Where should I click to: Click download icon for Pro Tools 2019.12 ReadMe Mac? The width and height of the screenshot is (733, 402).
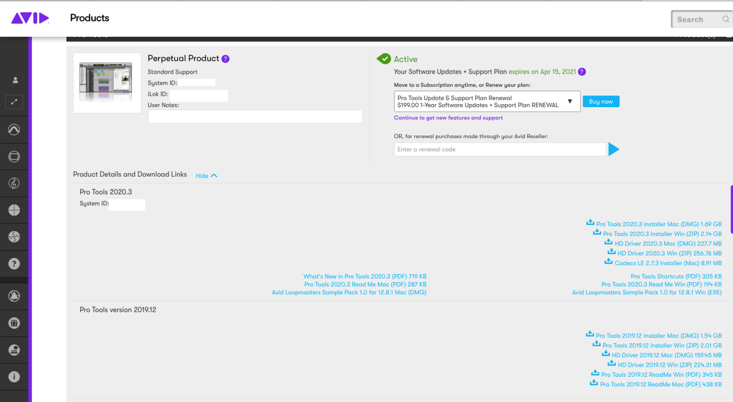click(x=594, y=382)
